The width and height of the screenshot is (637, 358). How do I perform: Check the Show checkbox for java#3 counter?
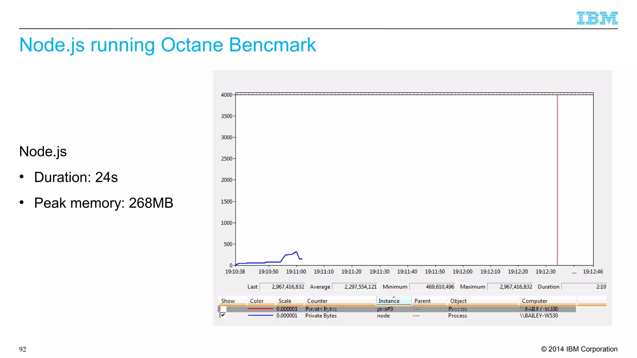[223, 309]
